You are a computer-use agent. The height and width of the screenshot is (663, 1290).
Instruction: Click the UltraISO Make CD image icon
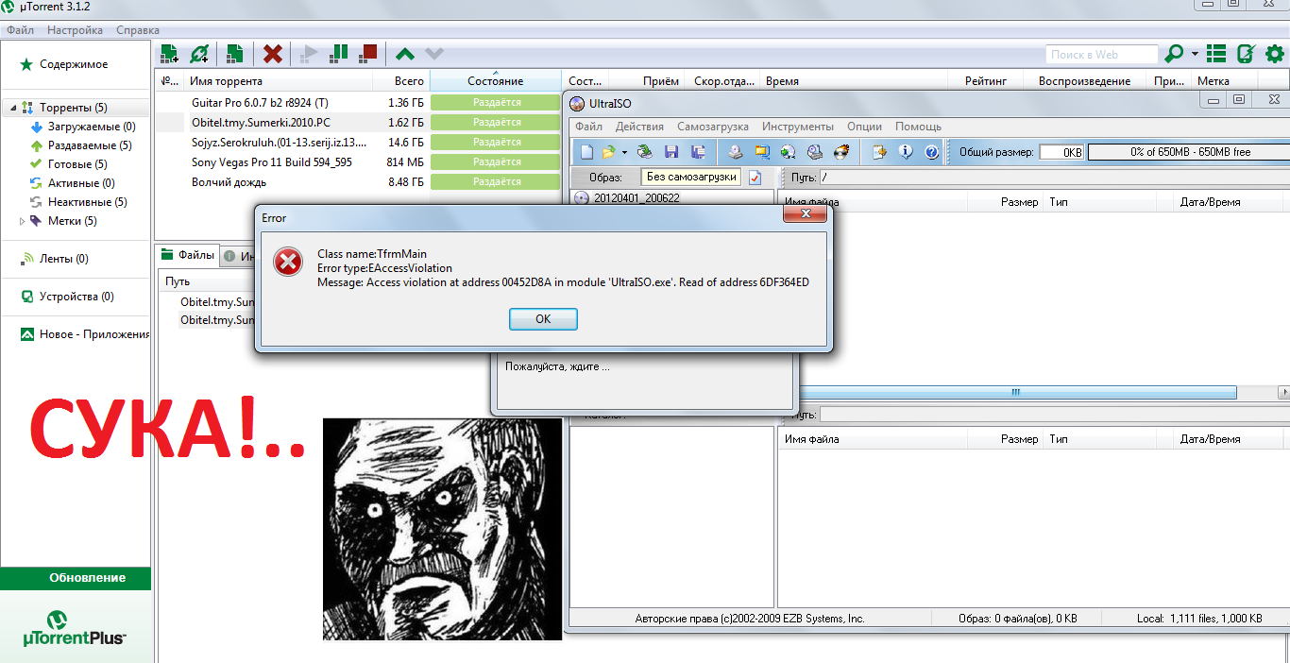coord(736,151)
